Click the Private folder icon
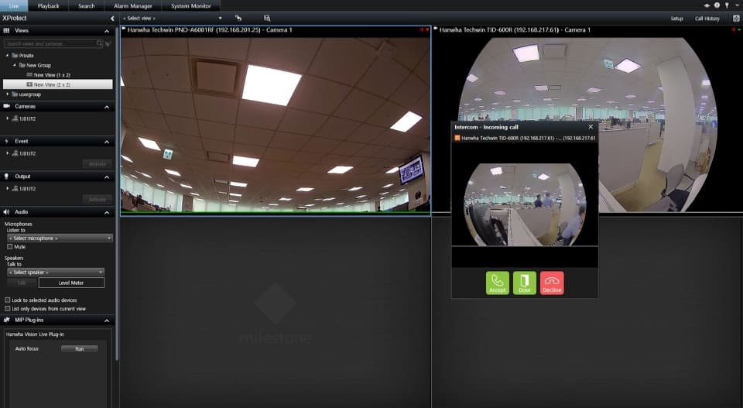This screenshot has height=408, width=743. pyautogui.click(x=15, y=56)
